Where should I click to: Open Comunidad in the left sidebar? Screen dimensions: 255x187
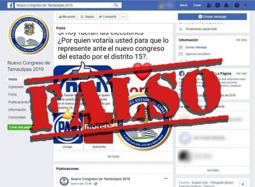coord(17,117)
